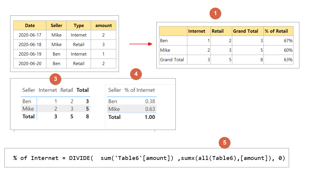Sort by Seller header in Internet/Retail matrix
The image size is (314, 176).
click(x=29, y=90)
